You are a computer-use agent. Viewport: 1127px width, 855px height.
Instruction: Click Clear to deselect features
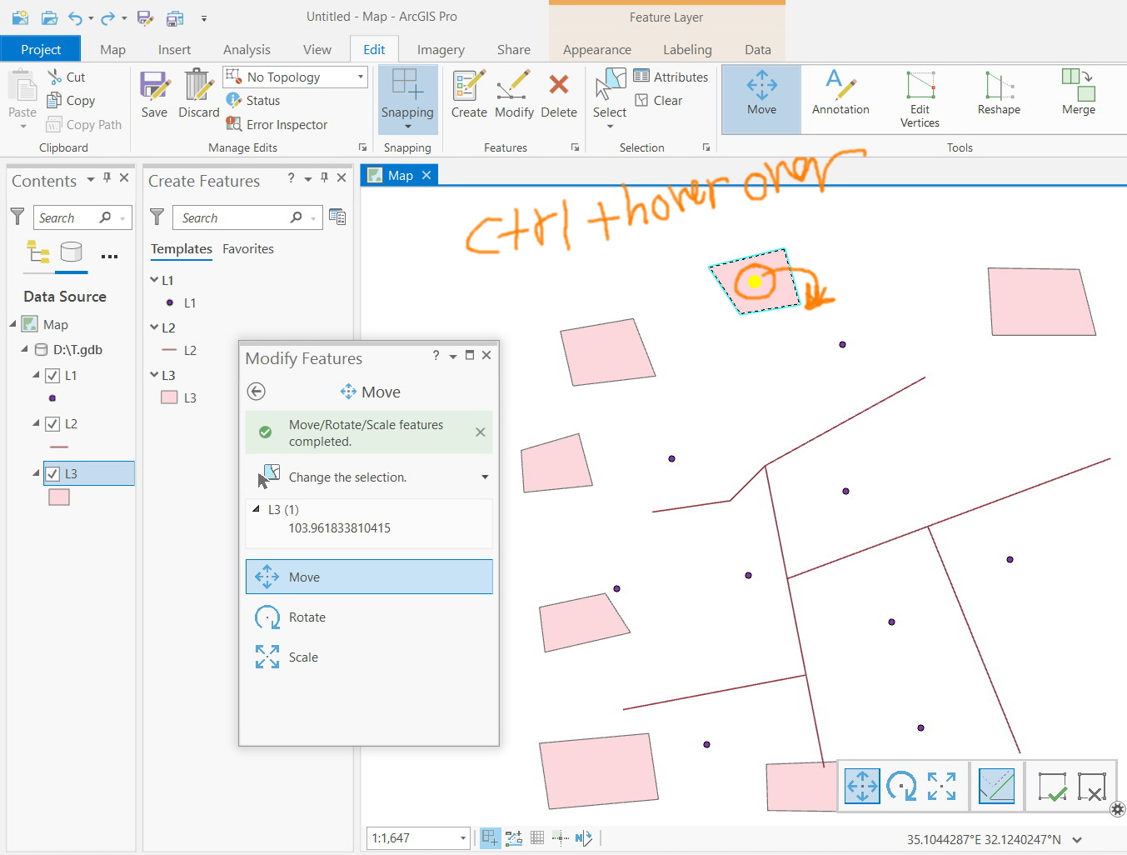661,100
